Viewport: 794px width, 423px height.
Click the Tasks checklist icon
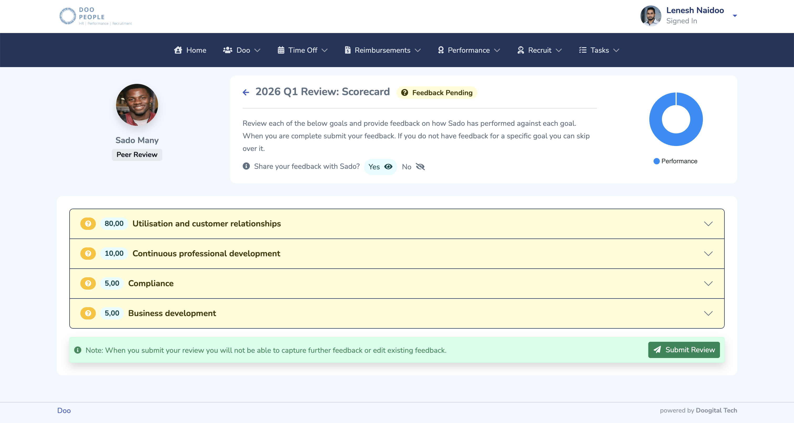click(583, 50)
